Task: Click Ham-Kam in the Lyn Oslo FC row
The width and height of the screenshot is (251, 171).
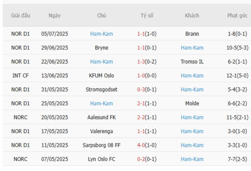Action: tap(192, 159)
